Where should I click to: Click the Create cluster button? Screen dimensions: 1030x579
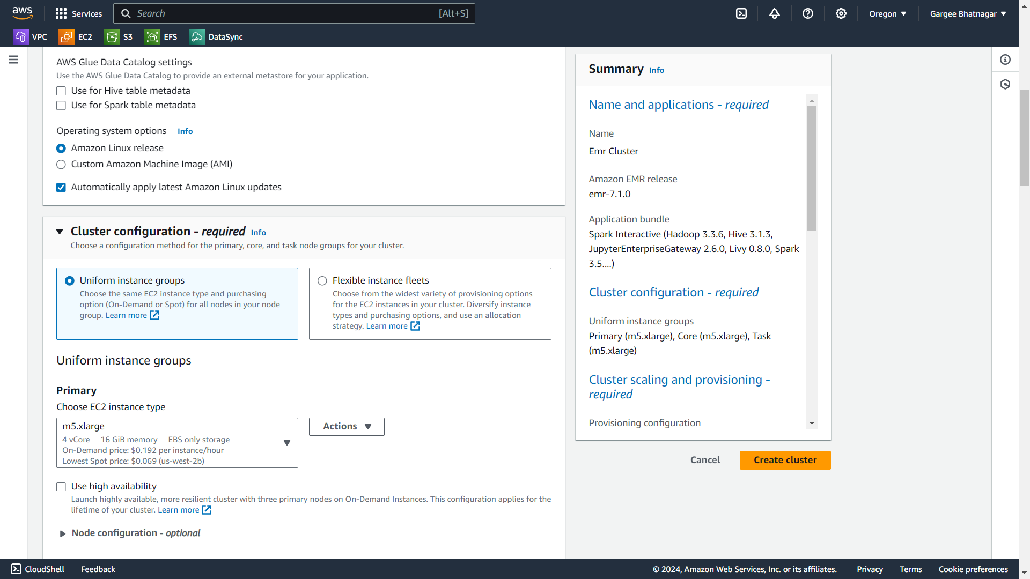pyautogui.click(x=785, y=460)
